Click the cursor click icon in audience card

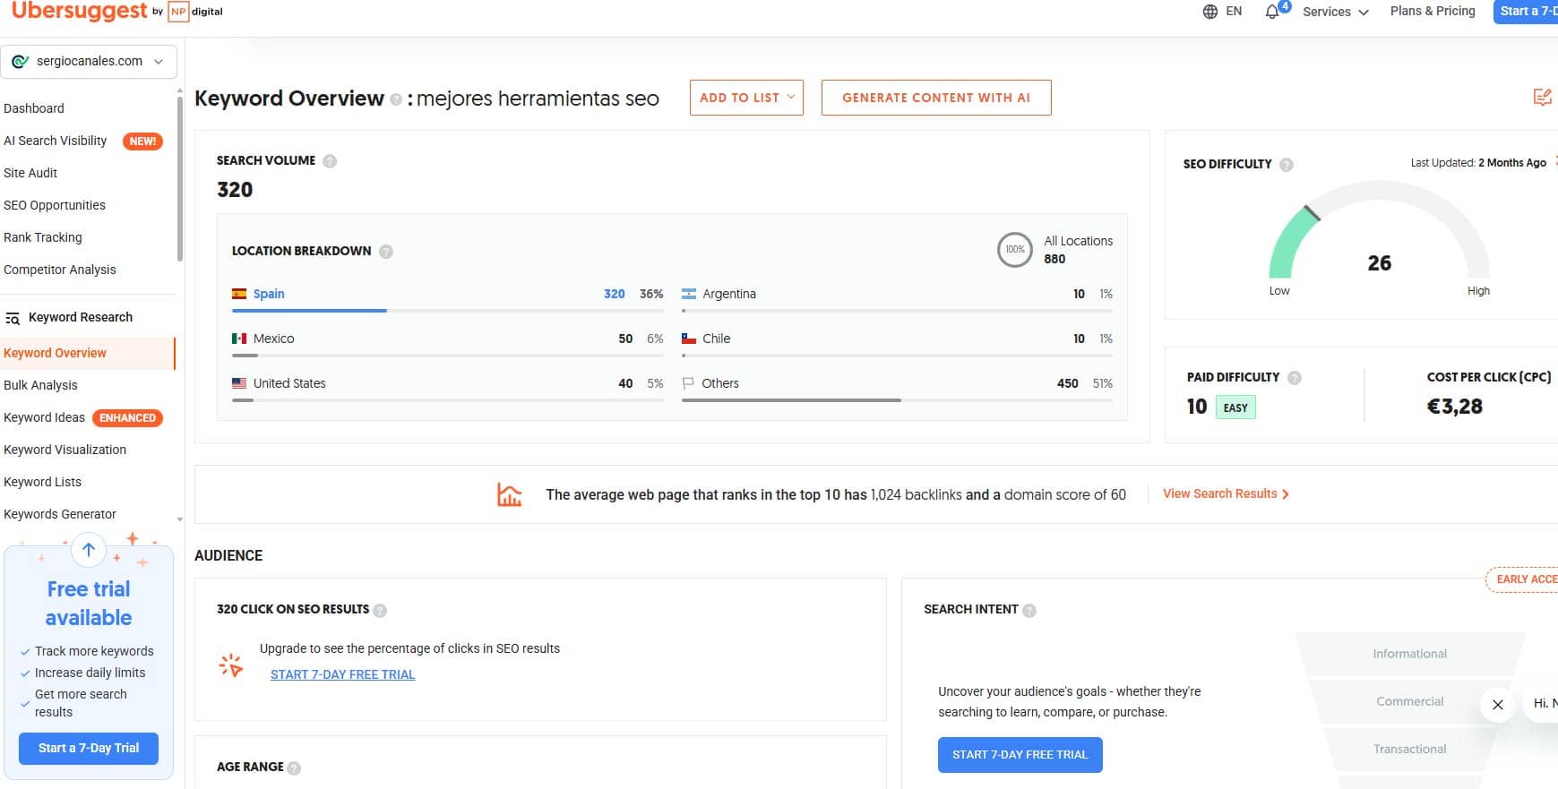pyautogui.click(x=231, y=665)
